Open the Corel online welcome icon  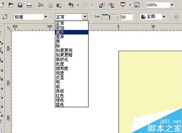coord(137,5)
